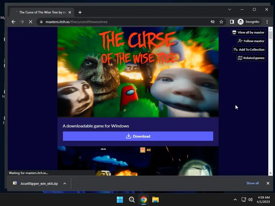The height and width of the screenshot is (206, 275).
Task: Click the game cover banner image
Action: click(138, 72)
